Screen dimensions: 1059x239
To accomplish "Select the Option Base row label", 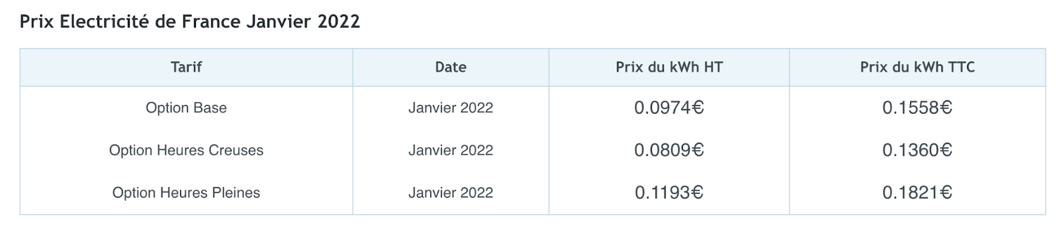I will (x=186, y=108).
